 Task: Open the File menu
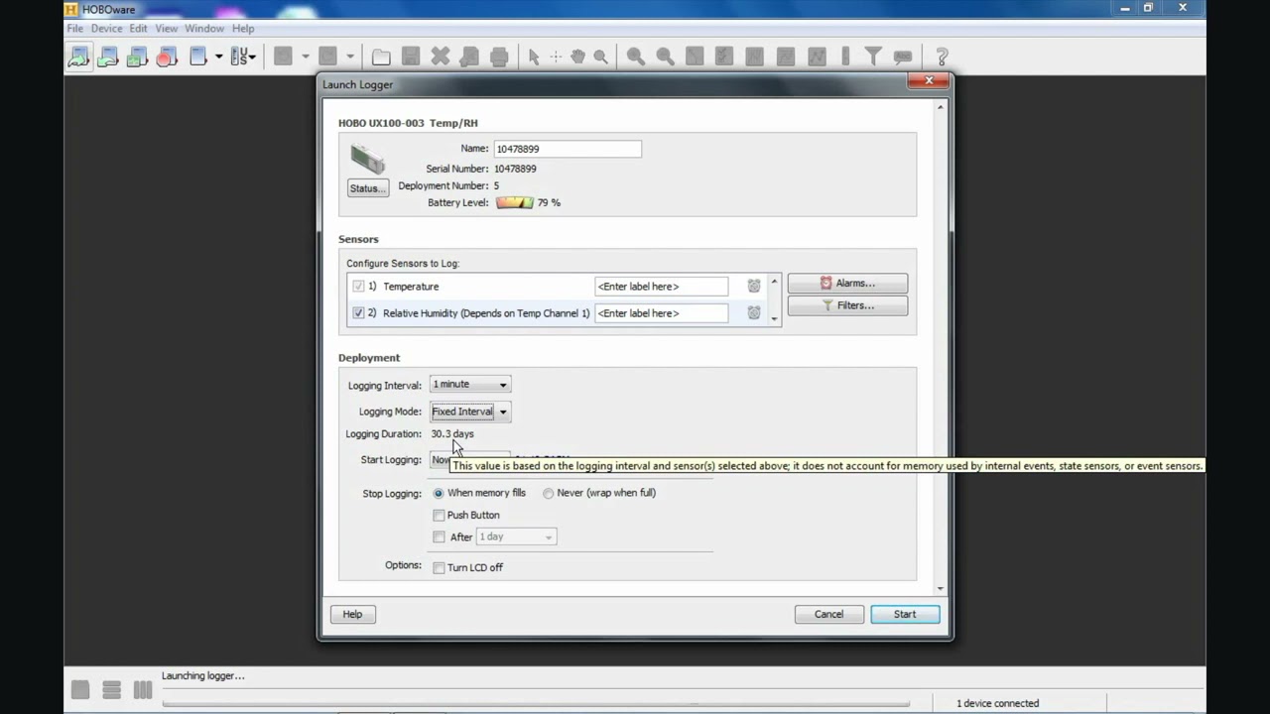point(75,28)
